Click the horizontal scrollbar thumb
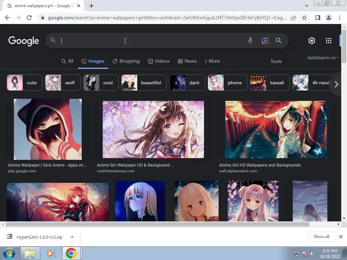The height and width of the screenshot is (260, 347). tap(158, 224)
